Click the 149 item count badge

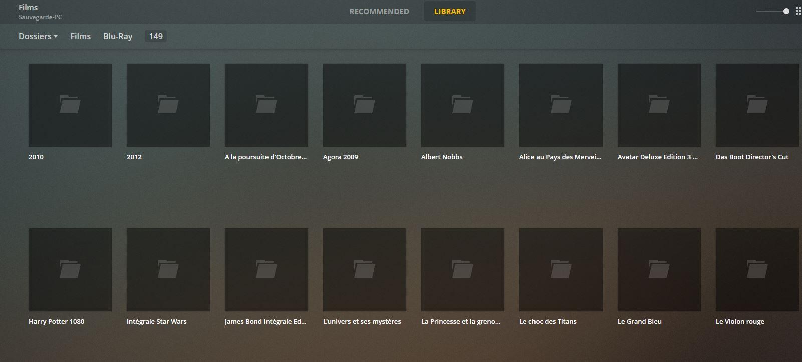156,36
